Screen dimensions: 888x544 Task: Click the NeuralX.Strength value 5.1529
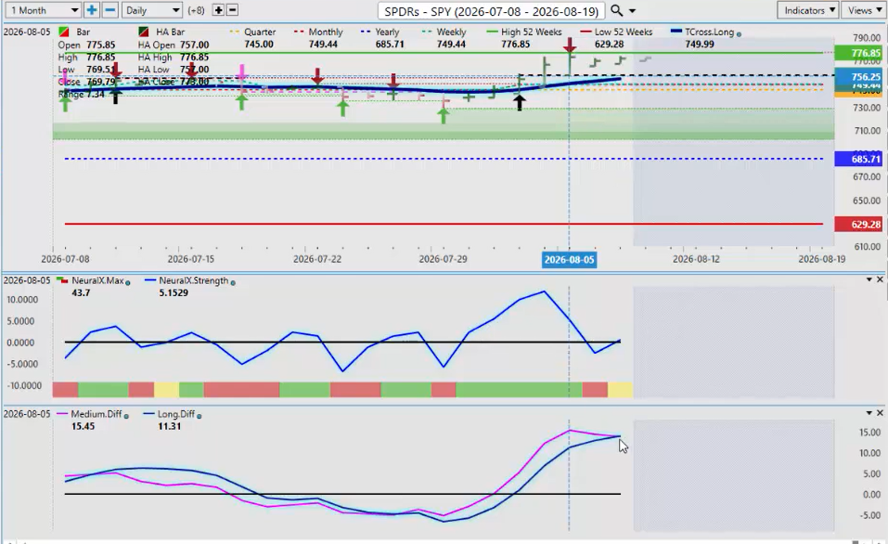(x=174, y=293)
